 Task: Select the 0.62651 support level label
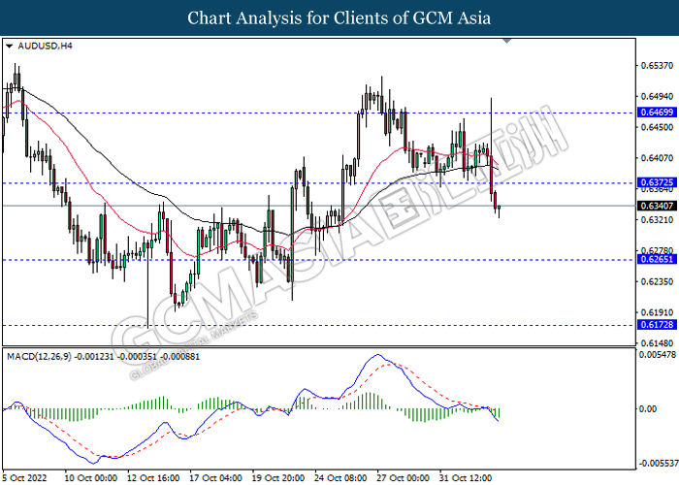pos(657,259)
